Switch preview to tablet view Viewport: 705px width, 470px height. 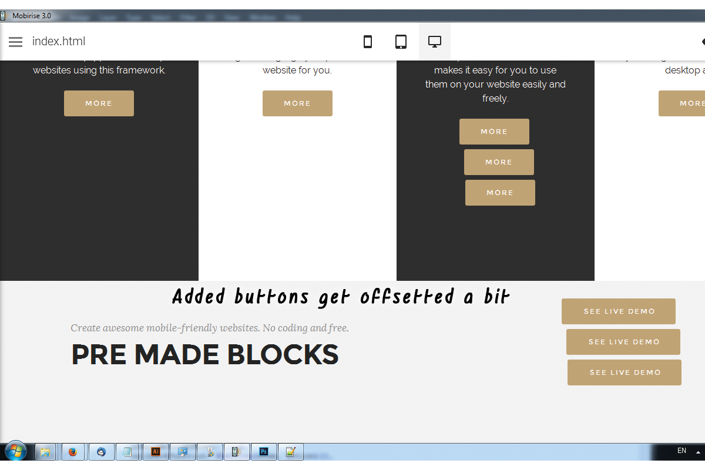[x=401, y=42]
